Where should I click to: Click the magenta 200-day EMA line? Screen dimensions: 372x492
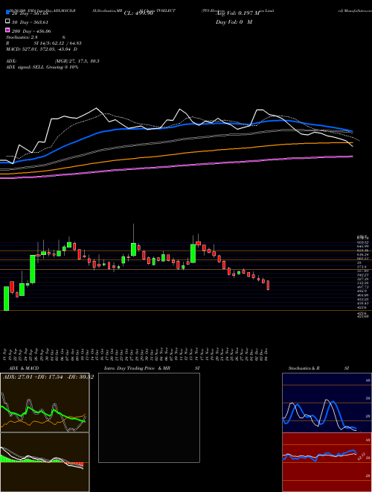tap(176, 167)
